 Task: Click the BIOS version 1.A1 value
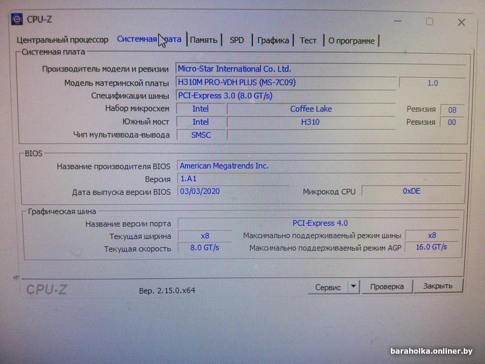tap(319, 178)
